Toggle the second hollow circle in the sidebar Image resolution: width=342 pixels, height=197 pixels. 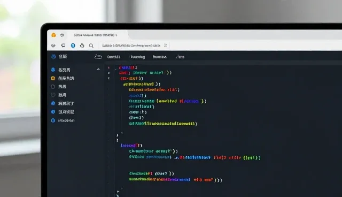pos(53,95)
